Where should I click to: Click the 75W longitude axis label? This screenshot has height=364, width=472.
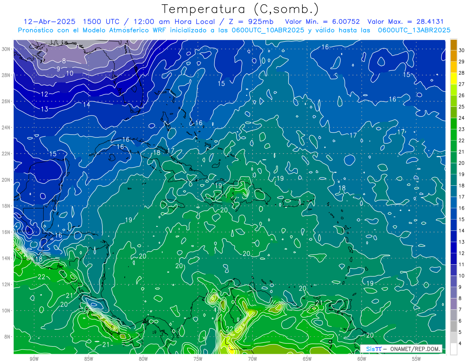click(198, 359)
